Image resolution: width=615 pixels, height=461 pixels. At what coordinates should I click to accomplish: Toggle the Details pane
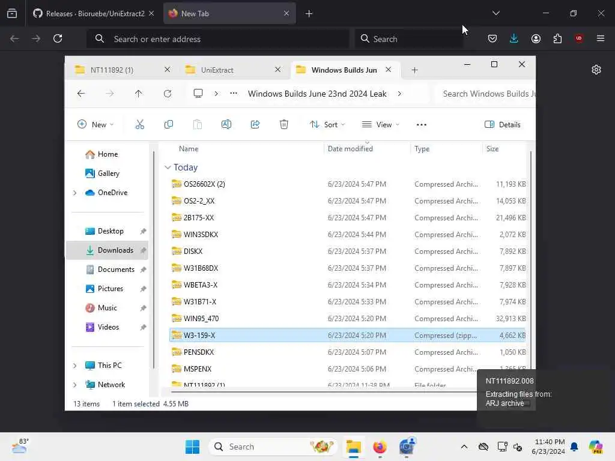(x=503, y=125)
